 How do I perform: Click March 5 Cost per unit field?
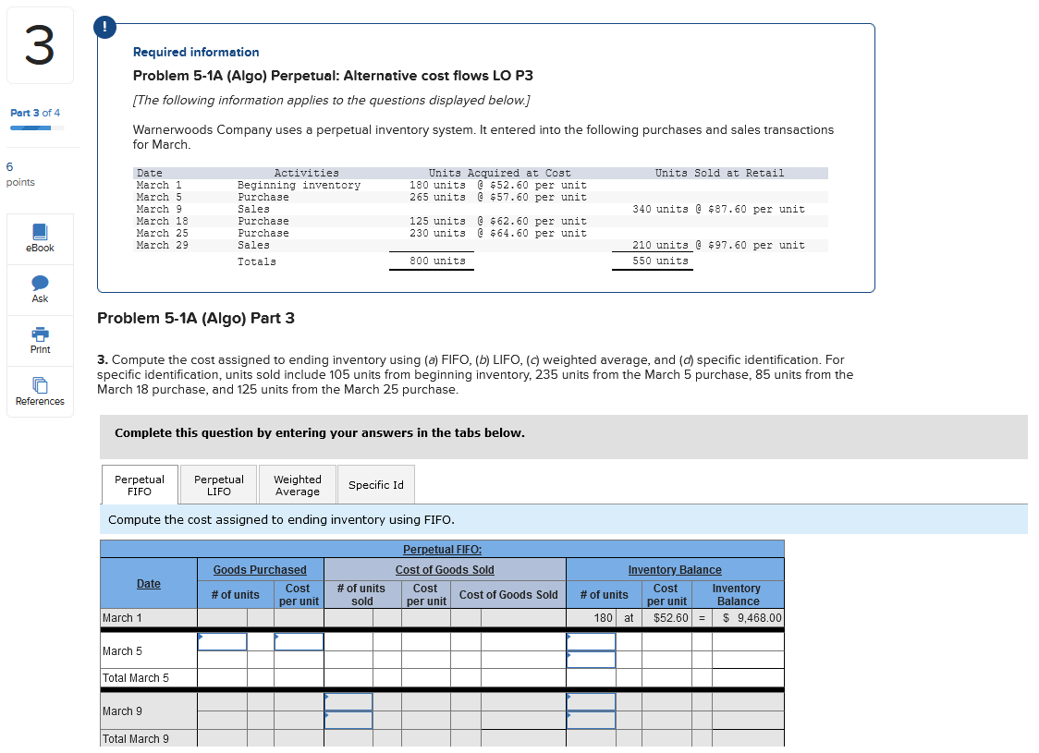[299, 640]
